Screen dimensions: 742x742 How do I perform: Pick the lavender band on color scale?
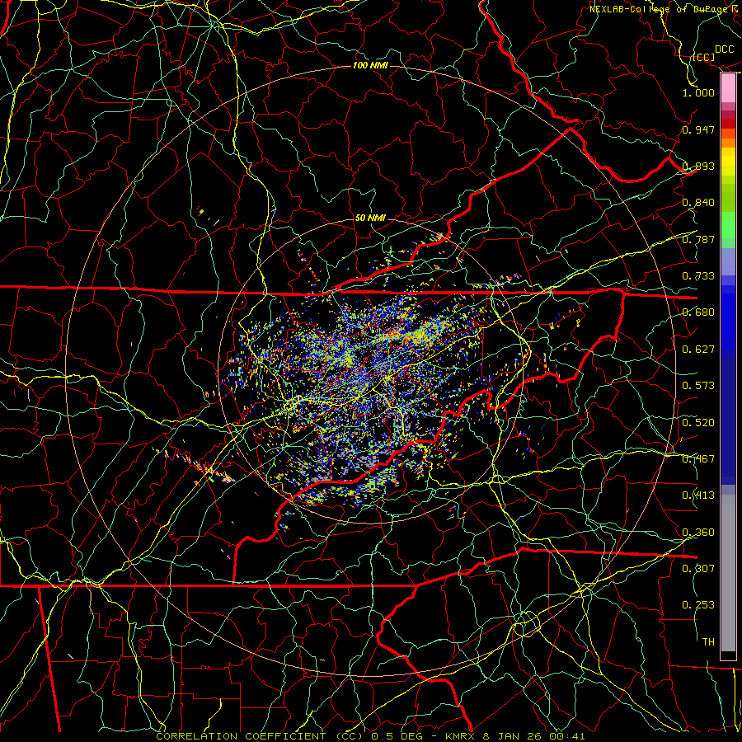coord(728,261)
